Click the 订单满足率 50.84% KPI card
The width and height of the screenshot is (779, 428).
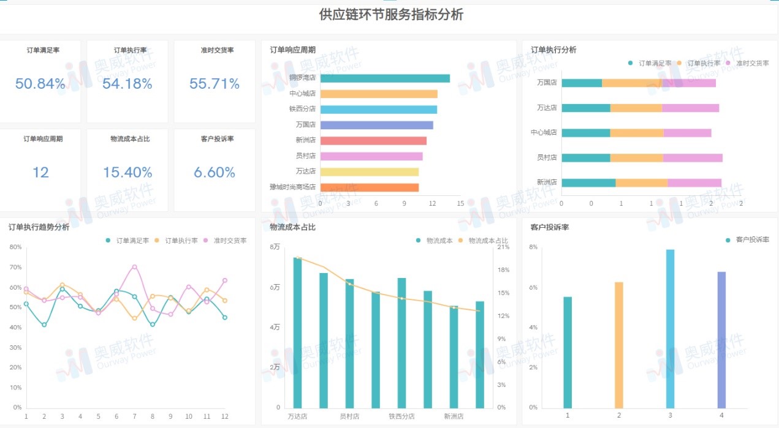coord(40,80)
